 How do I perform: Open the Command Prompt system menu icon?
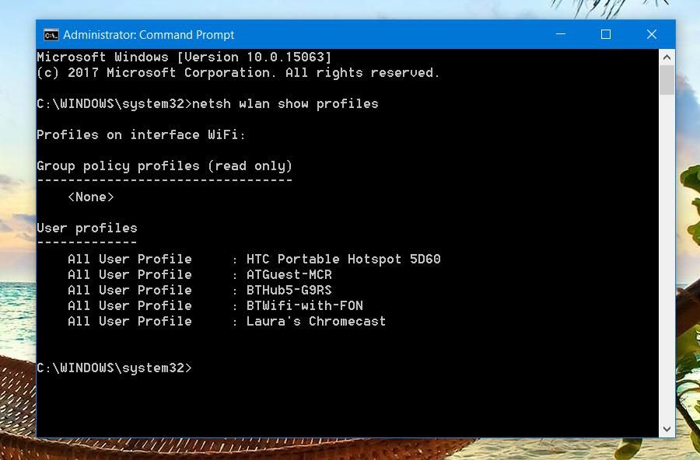tap(51, 34)
